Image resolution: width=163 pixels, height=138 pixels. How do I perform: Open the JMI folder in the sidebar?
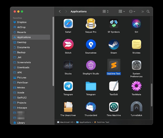[31, 57]
